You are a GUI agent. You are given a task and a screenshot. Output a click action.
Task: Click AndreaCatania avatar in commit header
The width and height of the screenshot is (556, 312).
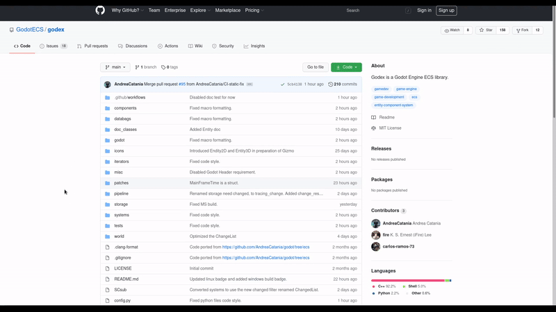coord(108,85)
